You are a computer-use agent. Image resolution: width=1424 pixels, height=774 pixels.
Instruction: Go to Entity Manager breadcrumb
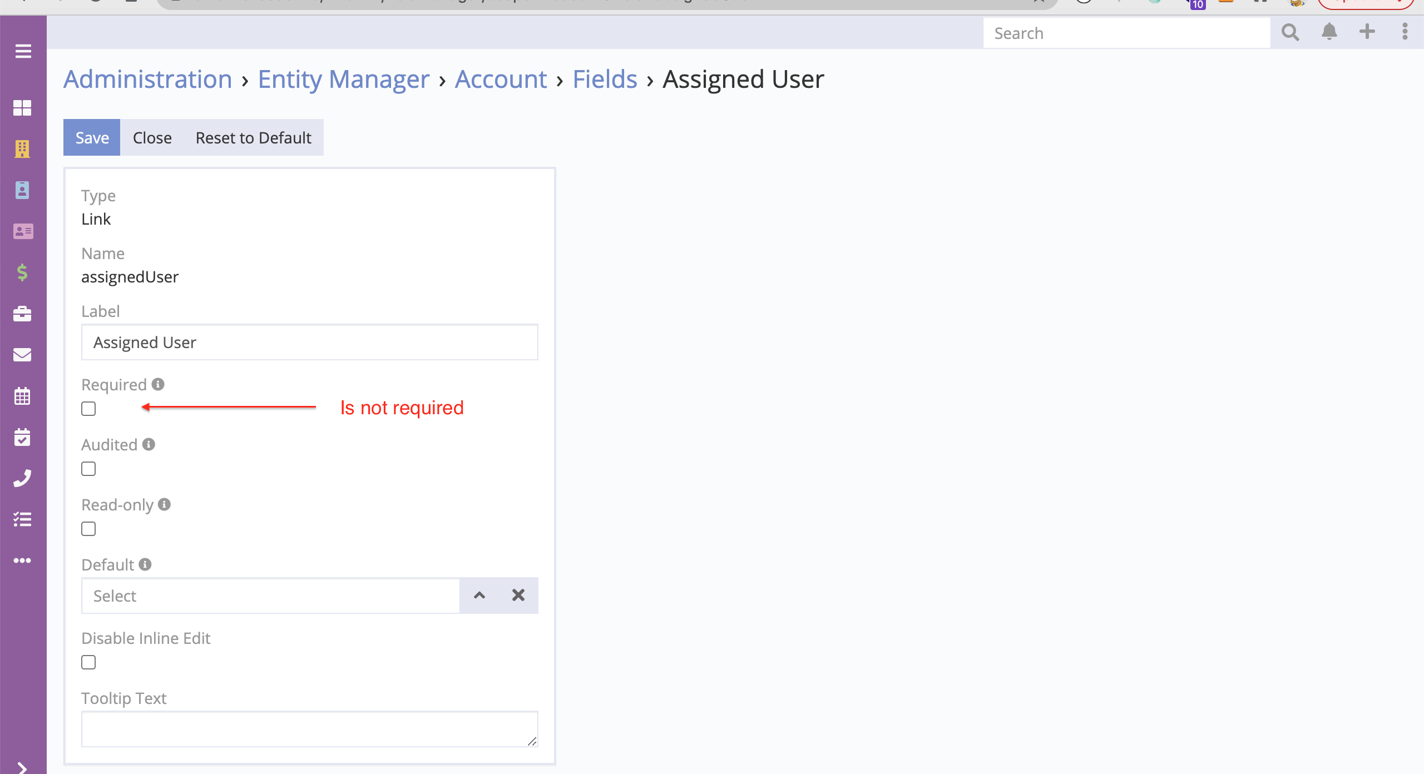(344, 79)
